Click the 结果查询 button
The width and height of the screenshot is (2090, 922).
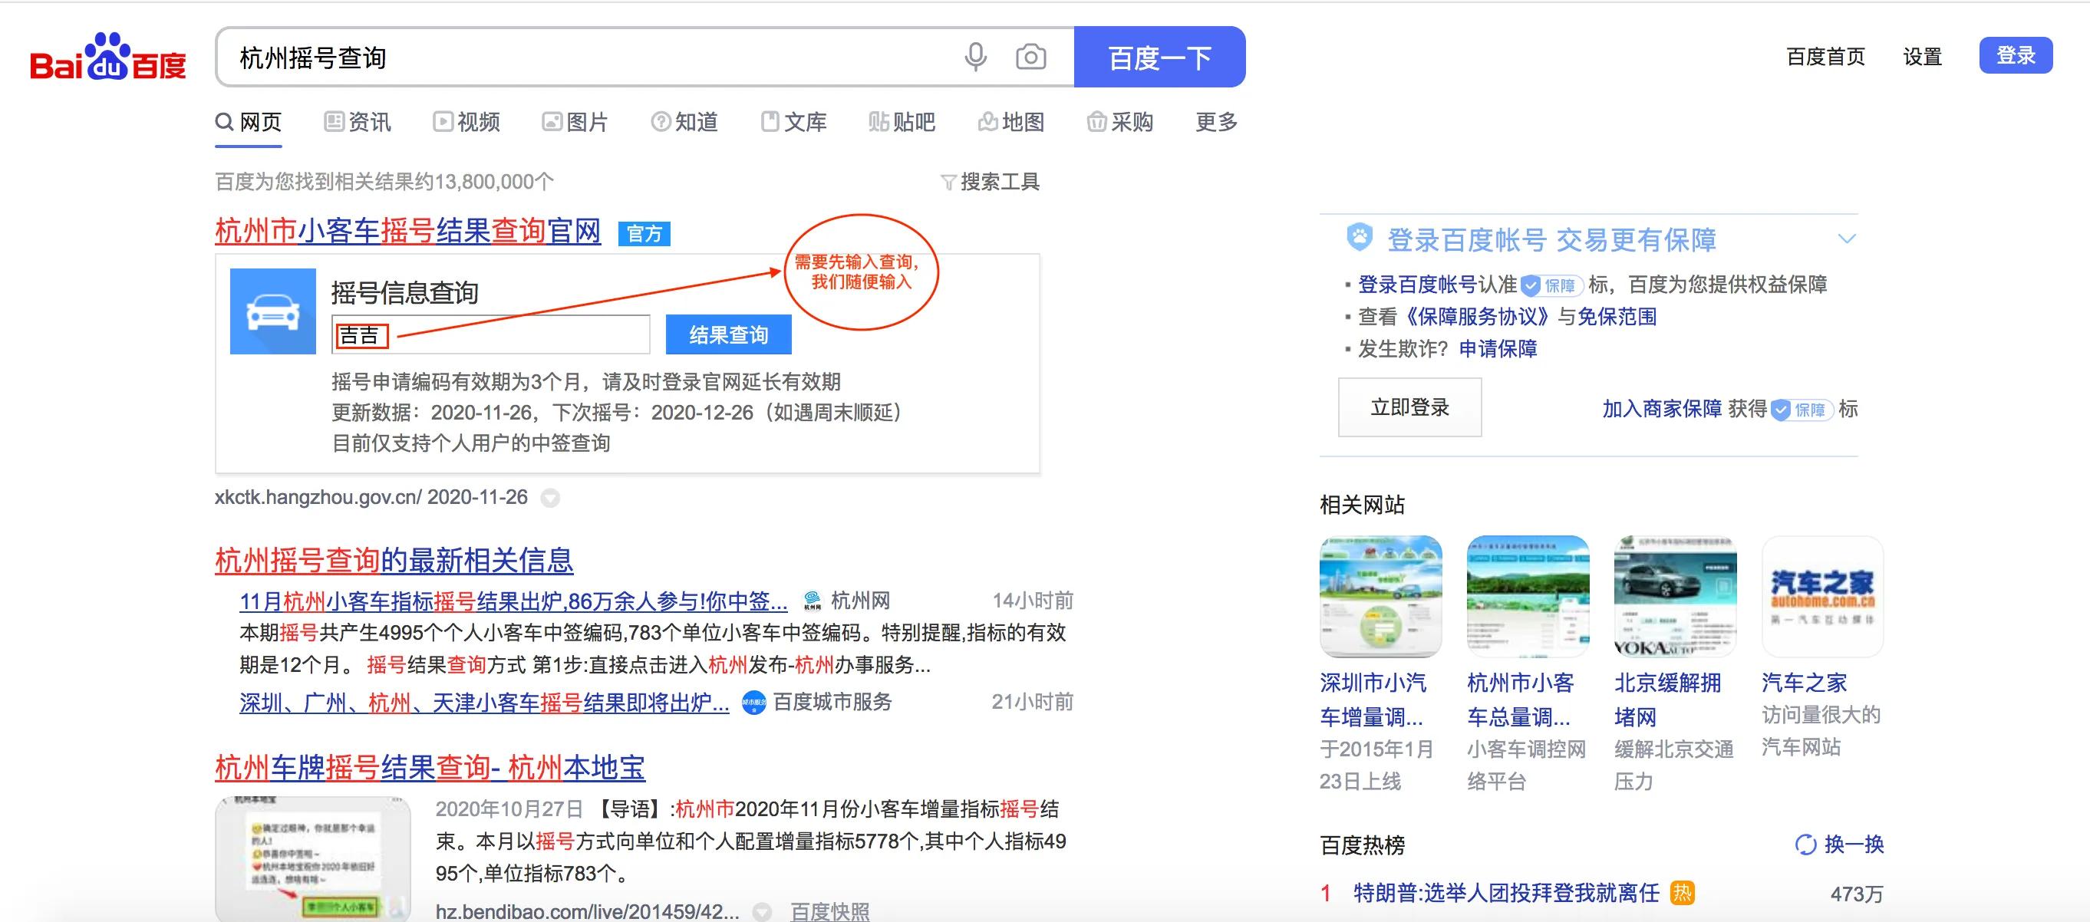pyautogui.click(x=728, y=334)
